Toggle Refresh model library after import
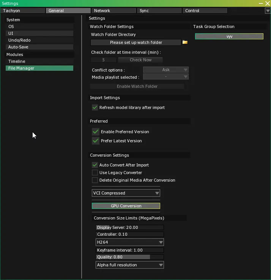 pyautogui.click(x=95, y=107)
